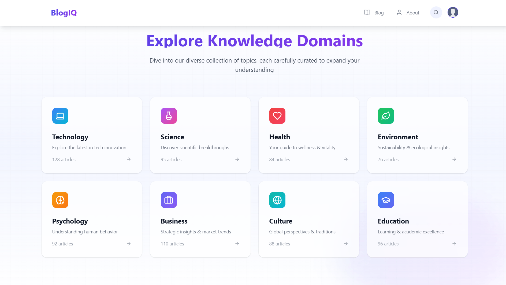
Task: Select the Technology laptop icon
Action: pos(60,116)
